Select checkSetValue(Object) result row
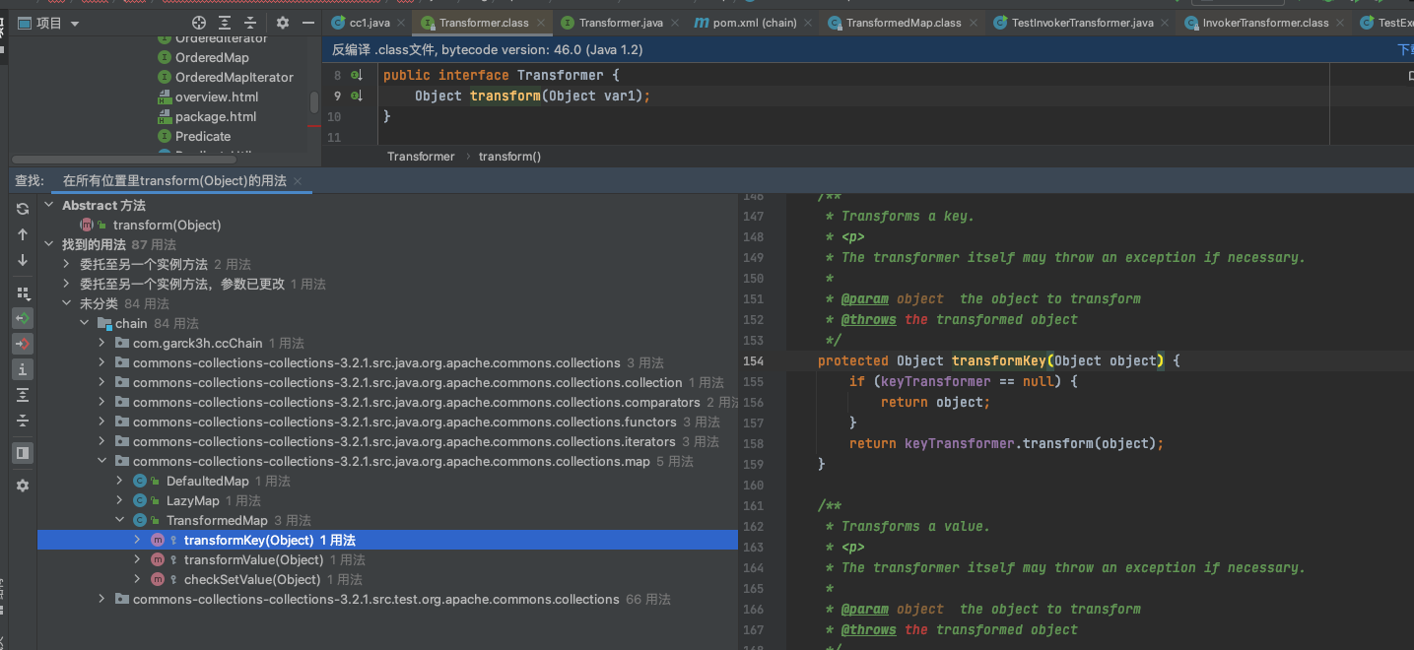 click(387, 579)
